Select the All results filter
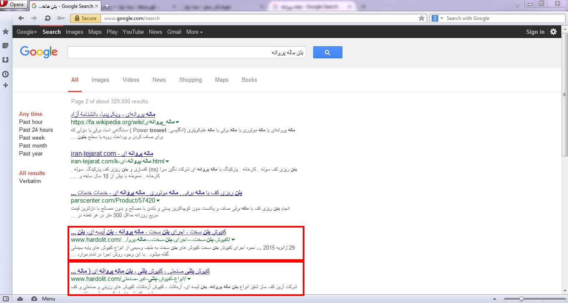The image size is (568, 303). click(x=32, y=173)
